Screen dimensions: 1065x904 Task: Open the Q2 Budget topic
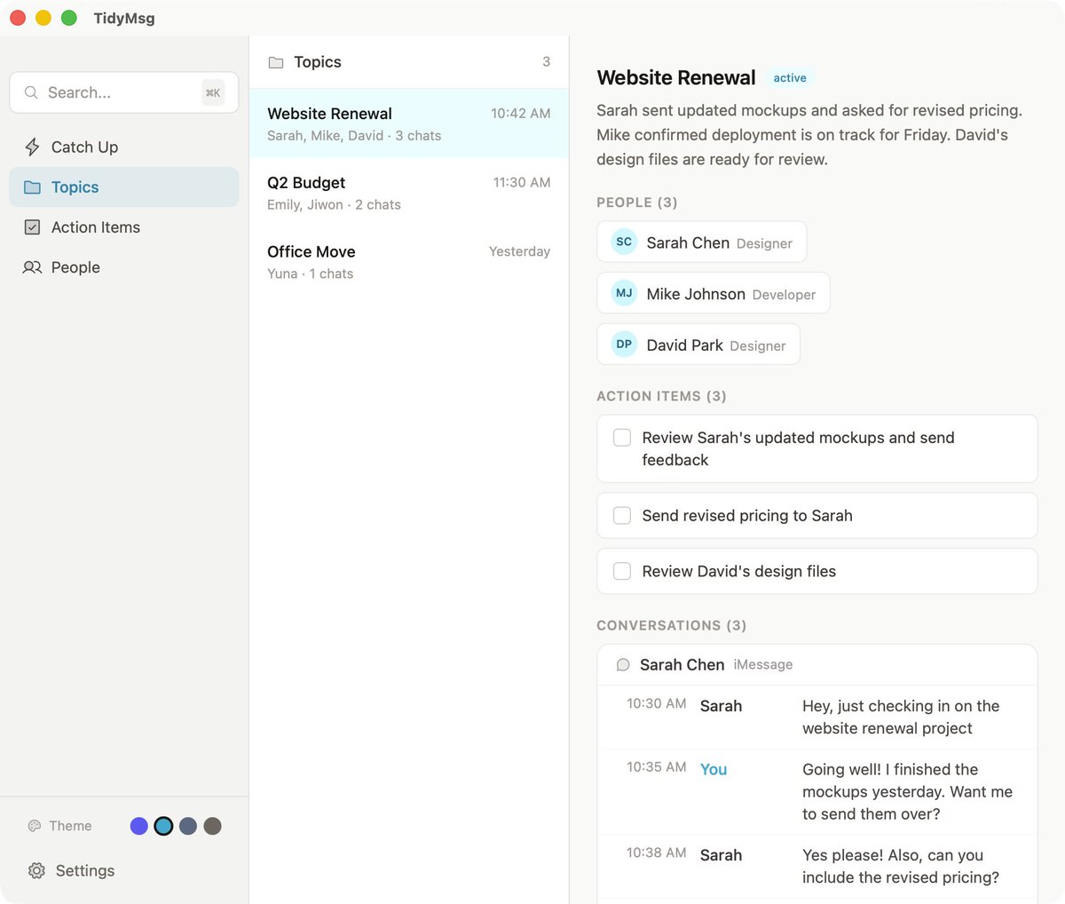pos(409,193)
